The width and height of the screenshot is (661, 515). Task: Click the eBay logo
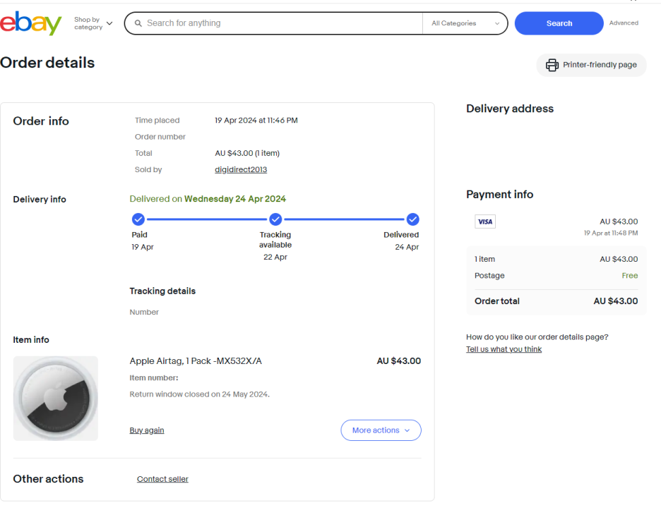(x=31, y=23)
